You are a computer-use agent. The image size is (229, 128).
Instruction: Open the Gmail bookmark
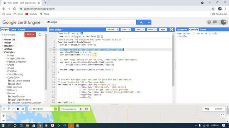tap(18, 14)
